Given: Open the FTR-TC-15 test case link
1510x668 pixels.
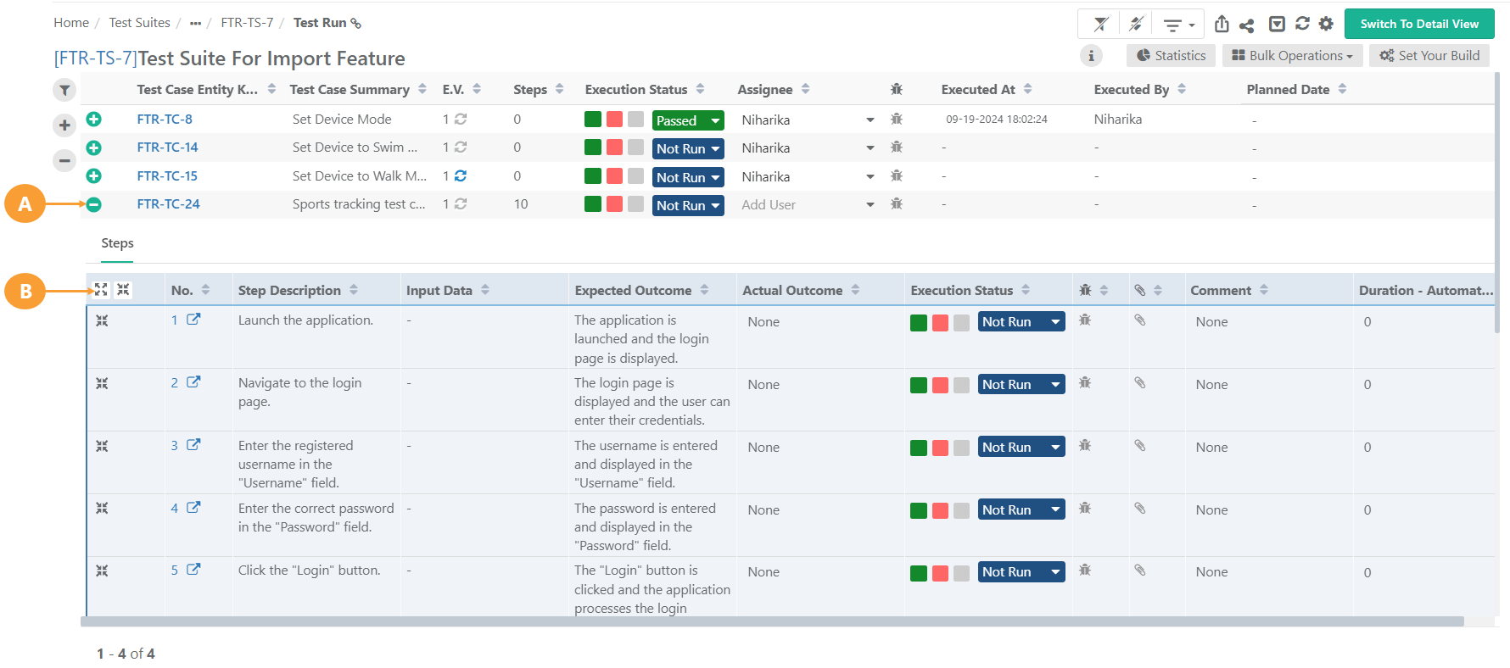Looking at the screenshot, I should (167, 176).
